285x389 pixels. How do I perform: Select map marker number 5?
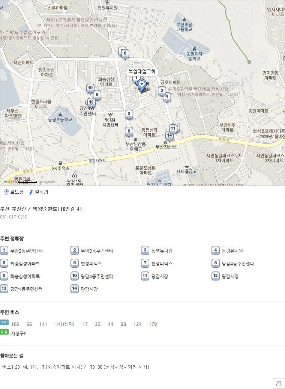point(129,114)
